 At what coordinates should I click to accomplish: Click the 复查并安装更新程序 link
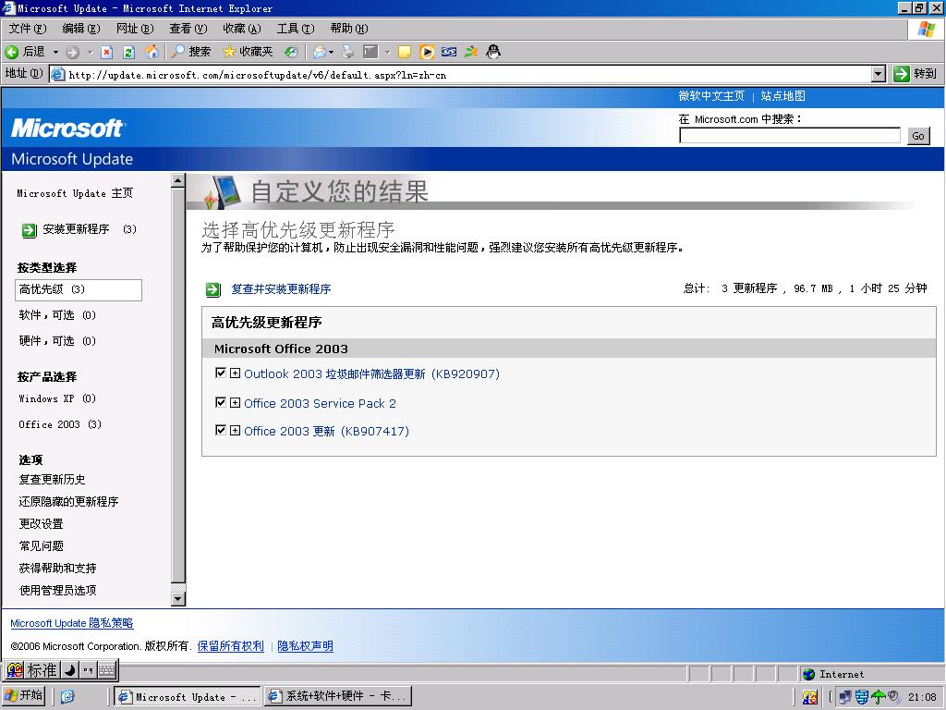coord(281,289)
